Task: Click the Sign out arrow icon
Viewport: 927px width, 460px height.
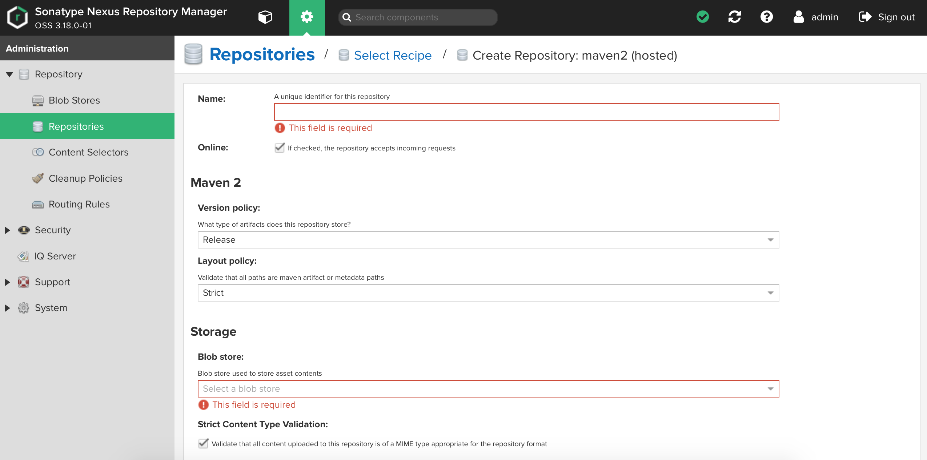Action: (x=865, y=17)
